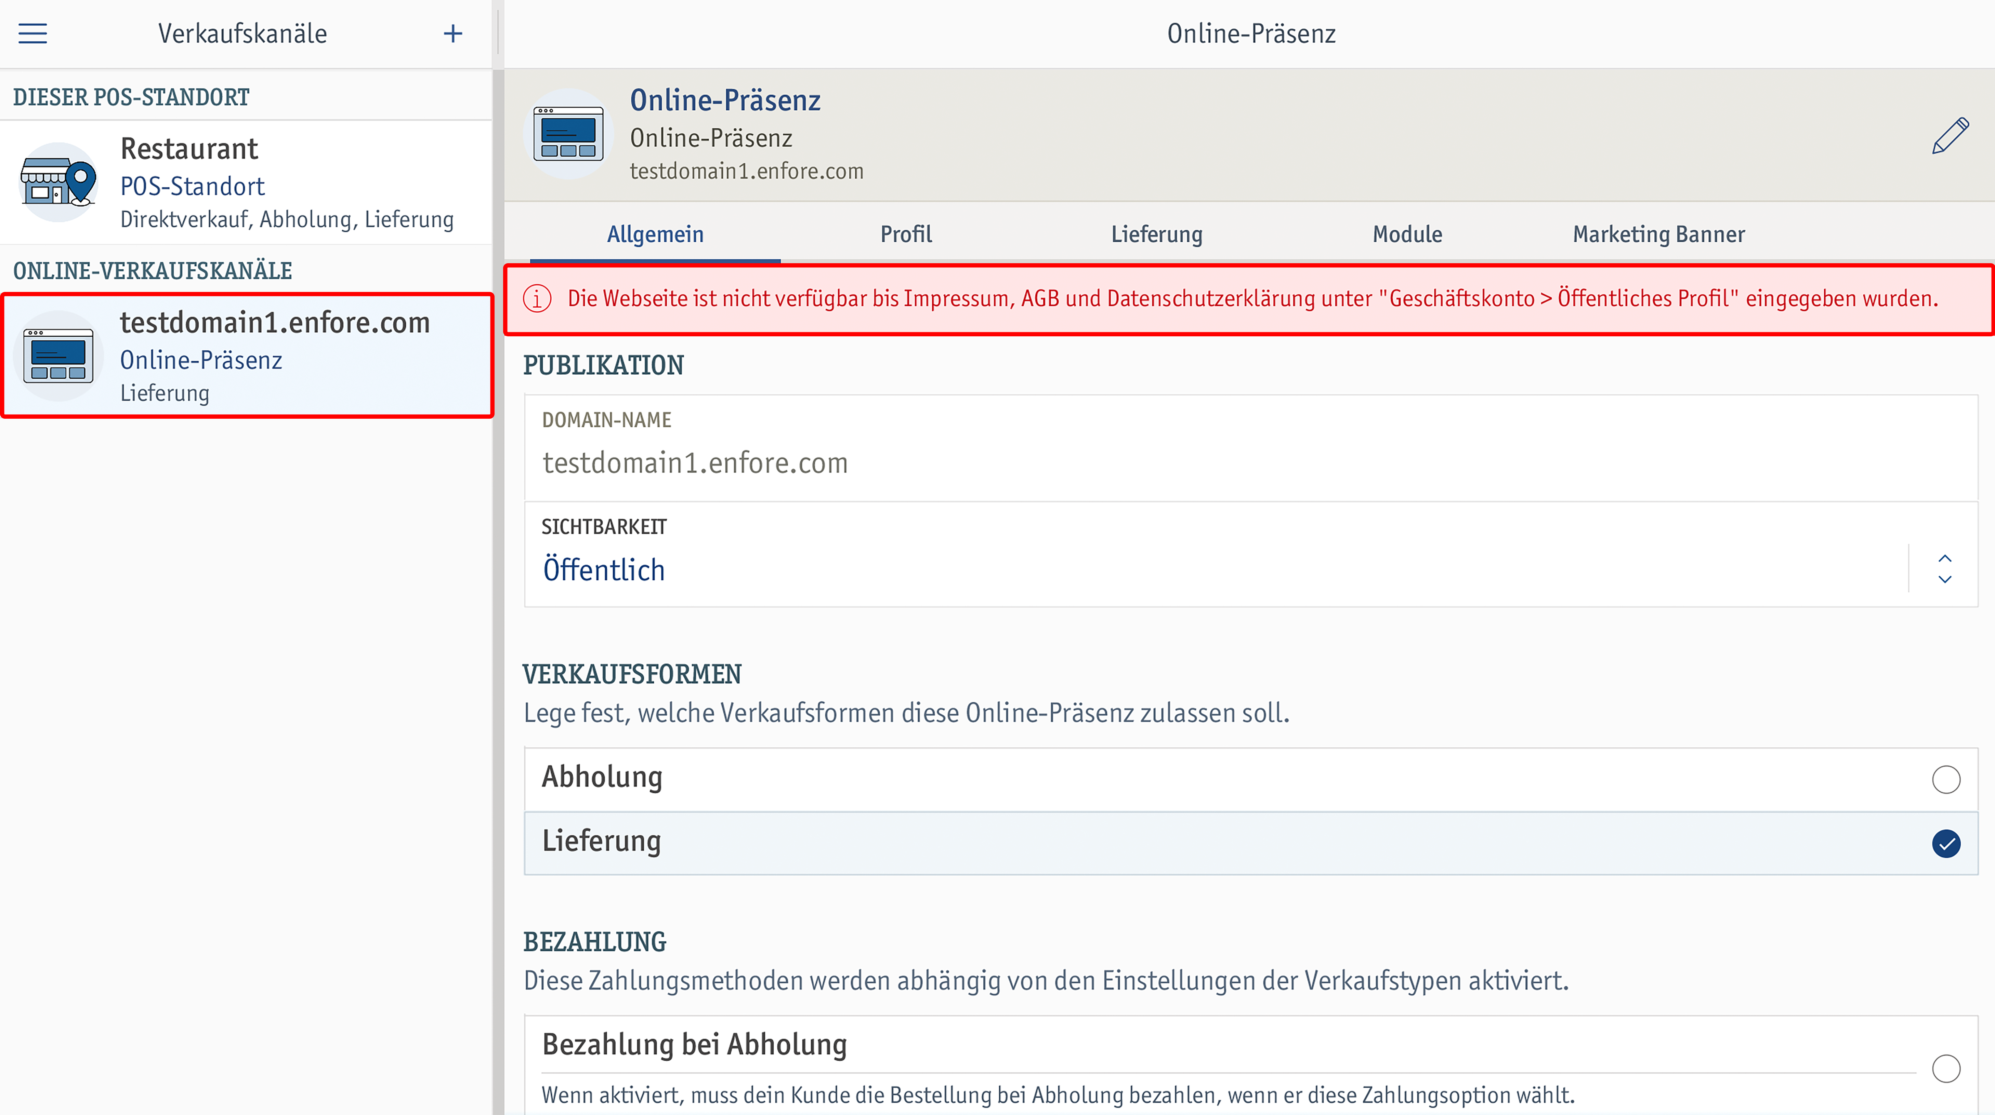This screenshot has width=1995, height=1115.
Task: Click the Restaurant store location icon
Action: (59, 182)
